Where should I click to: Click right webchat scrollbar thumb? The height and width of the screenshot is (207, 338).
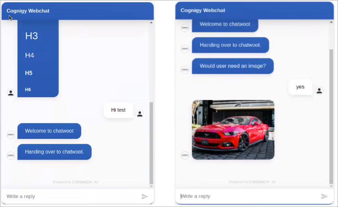[331, 116]
